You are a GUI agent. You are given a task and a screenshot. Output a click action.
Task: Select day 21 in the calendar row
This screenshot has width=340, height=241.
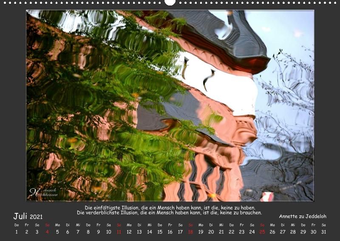click(x=221, y=232)
